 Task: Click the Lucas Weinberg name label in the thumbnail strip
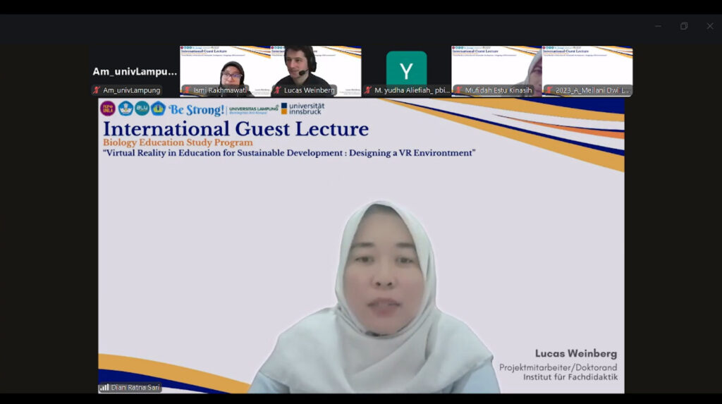coord(309,90)
